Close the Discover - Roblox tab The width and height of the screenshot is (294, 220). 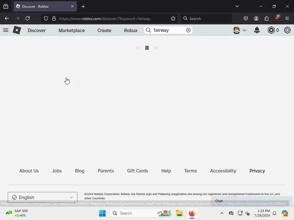click(x=72, y=6)
